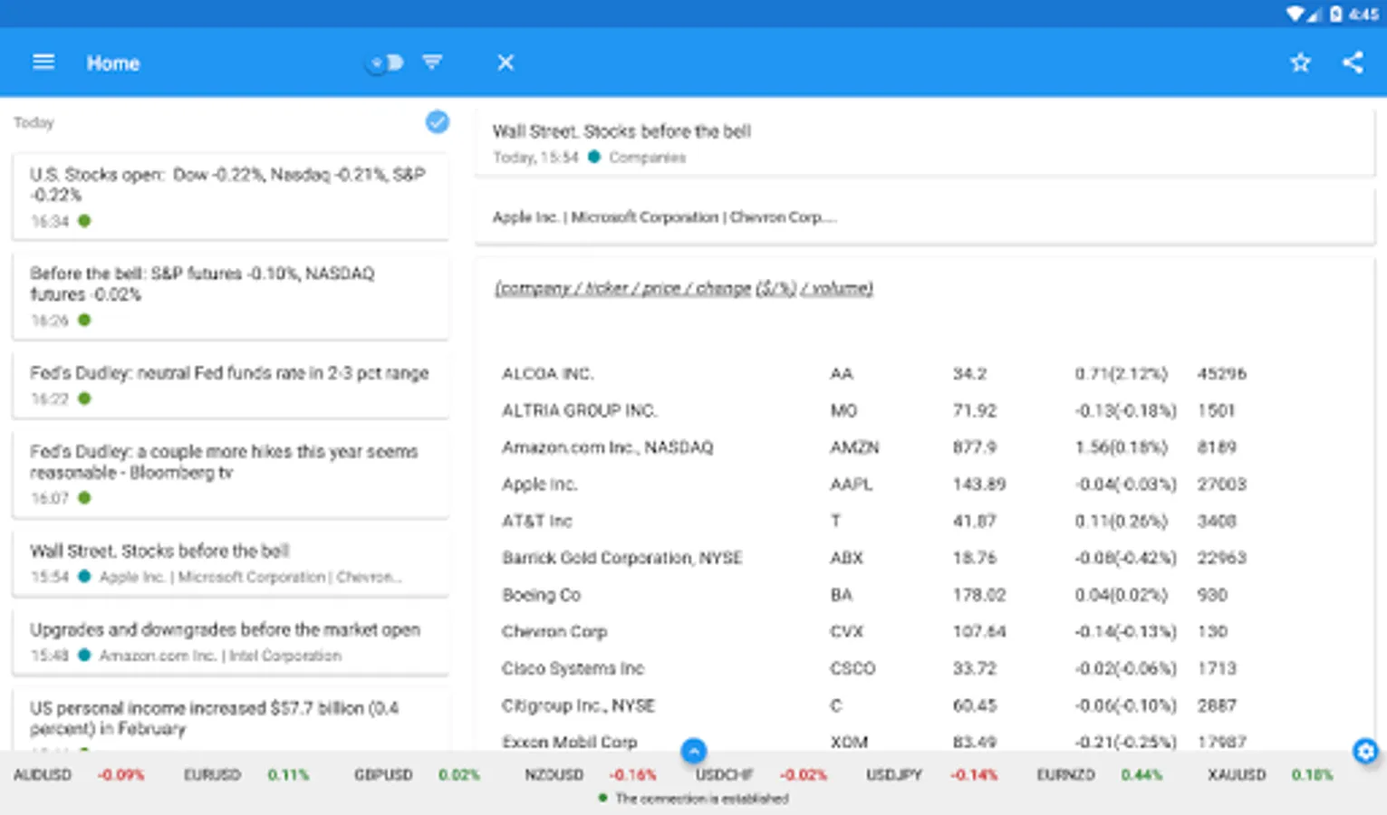Screen dimensions: 1387x815
Task: Click the USDJPY quote in ticker bar
Action: click(931, 775)
